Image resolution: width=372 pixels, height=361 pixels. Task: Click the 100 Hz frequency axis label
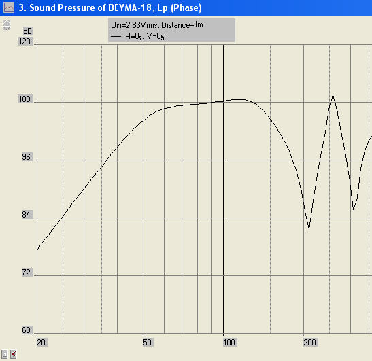click(x=229, y=343)
